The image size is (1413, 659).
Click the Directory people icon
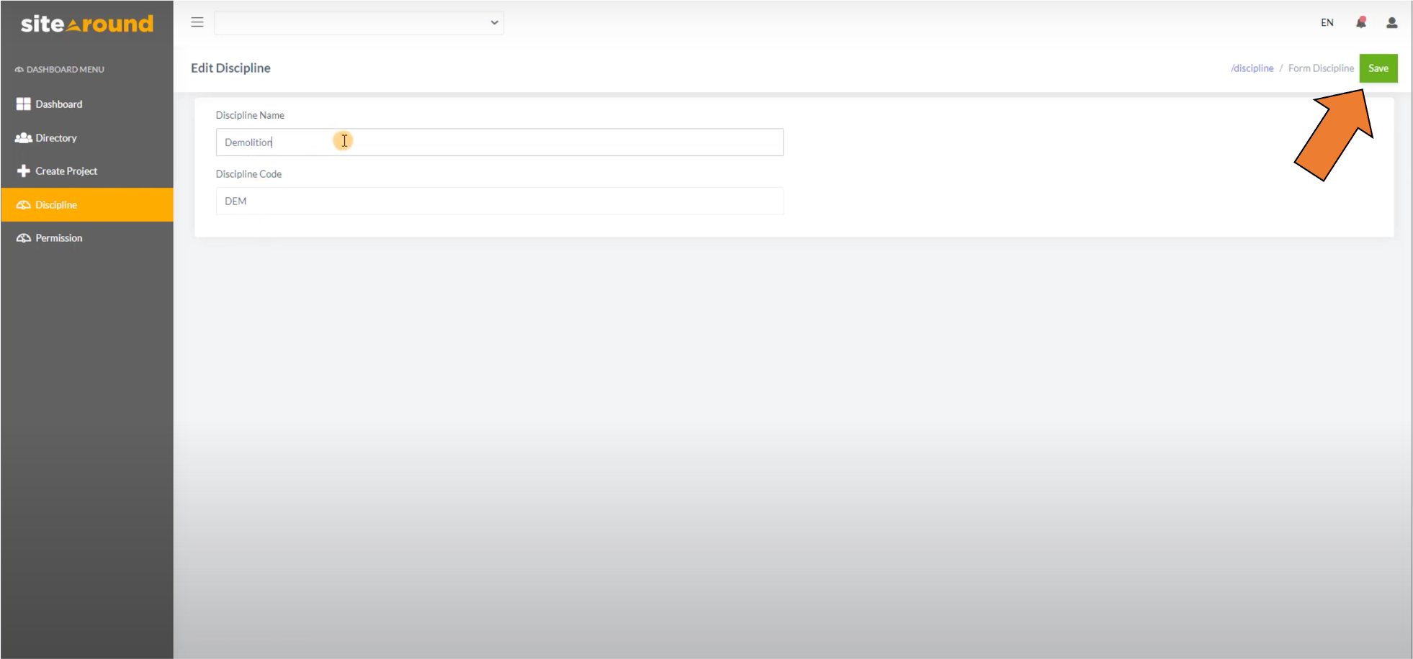23,138
